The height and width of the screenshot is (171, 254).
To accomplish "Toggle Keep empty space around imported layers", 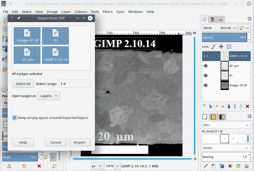I will (x=14, y=118).
